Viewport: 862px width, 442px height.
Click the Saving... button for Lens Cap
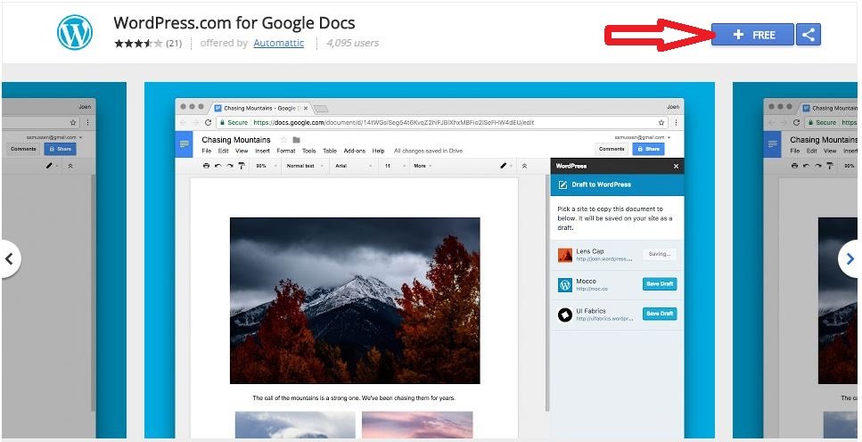[659, 254]
